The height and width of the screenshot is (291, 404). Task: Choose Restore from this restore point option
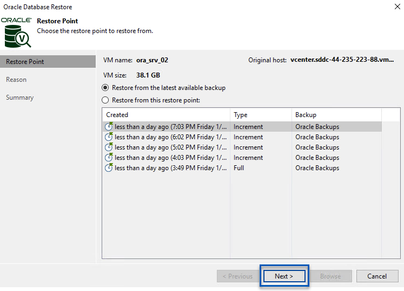pyautogui.click(x=105, y=100)
